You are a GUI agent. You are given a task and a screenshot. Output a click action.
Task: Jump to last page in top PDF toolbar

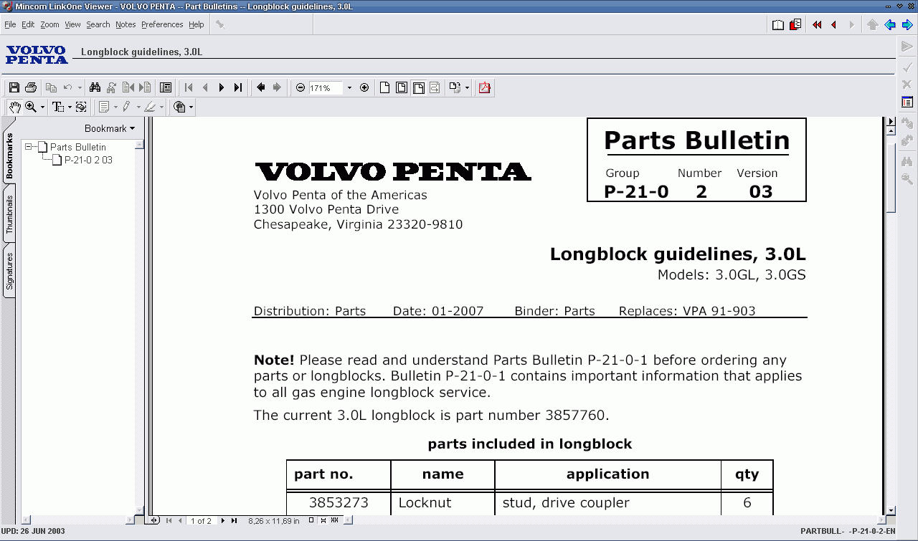click(x=238, y=87)
